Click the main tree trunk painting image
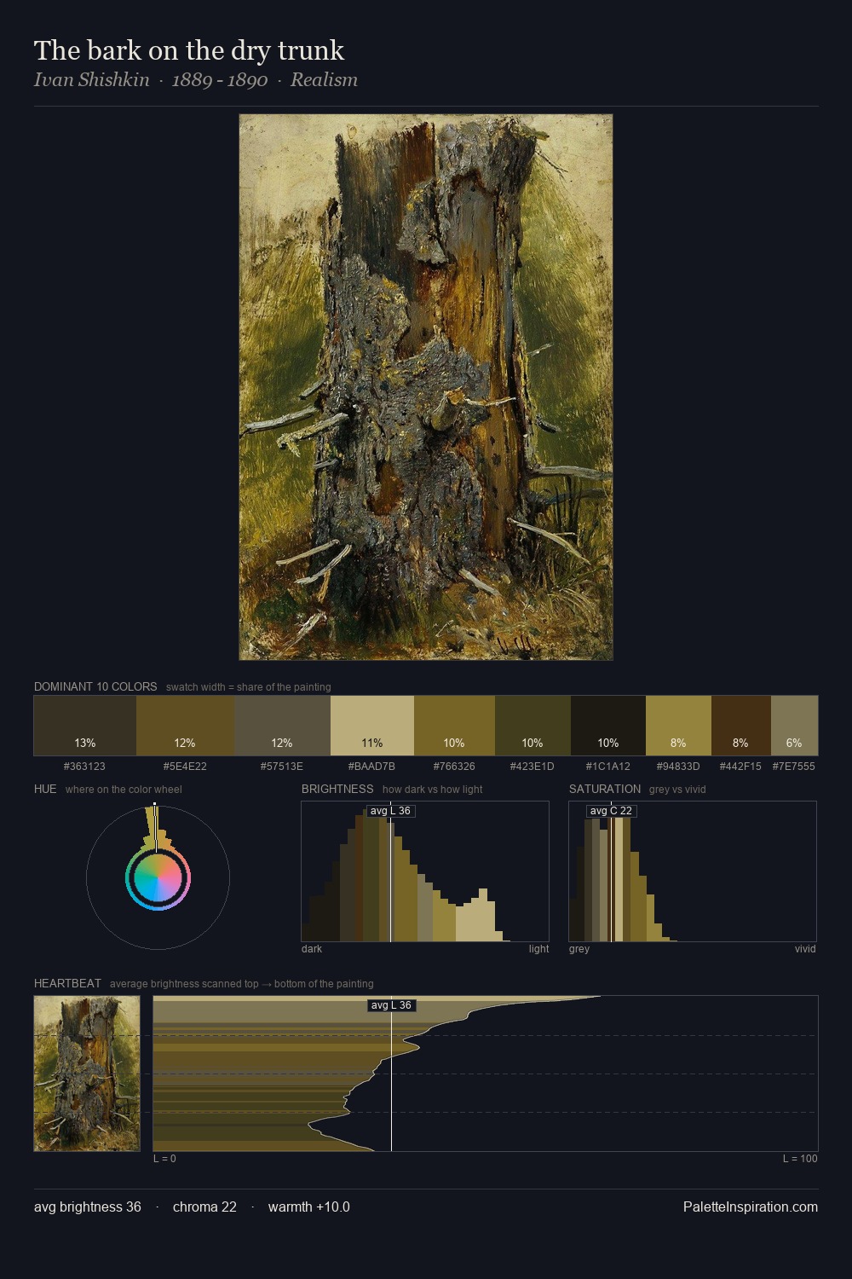 (x=426, y=387)
